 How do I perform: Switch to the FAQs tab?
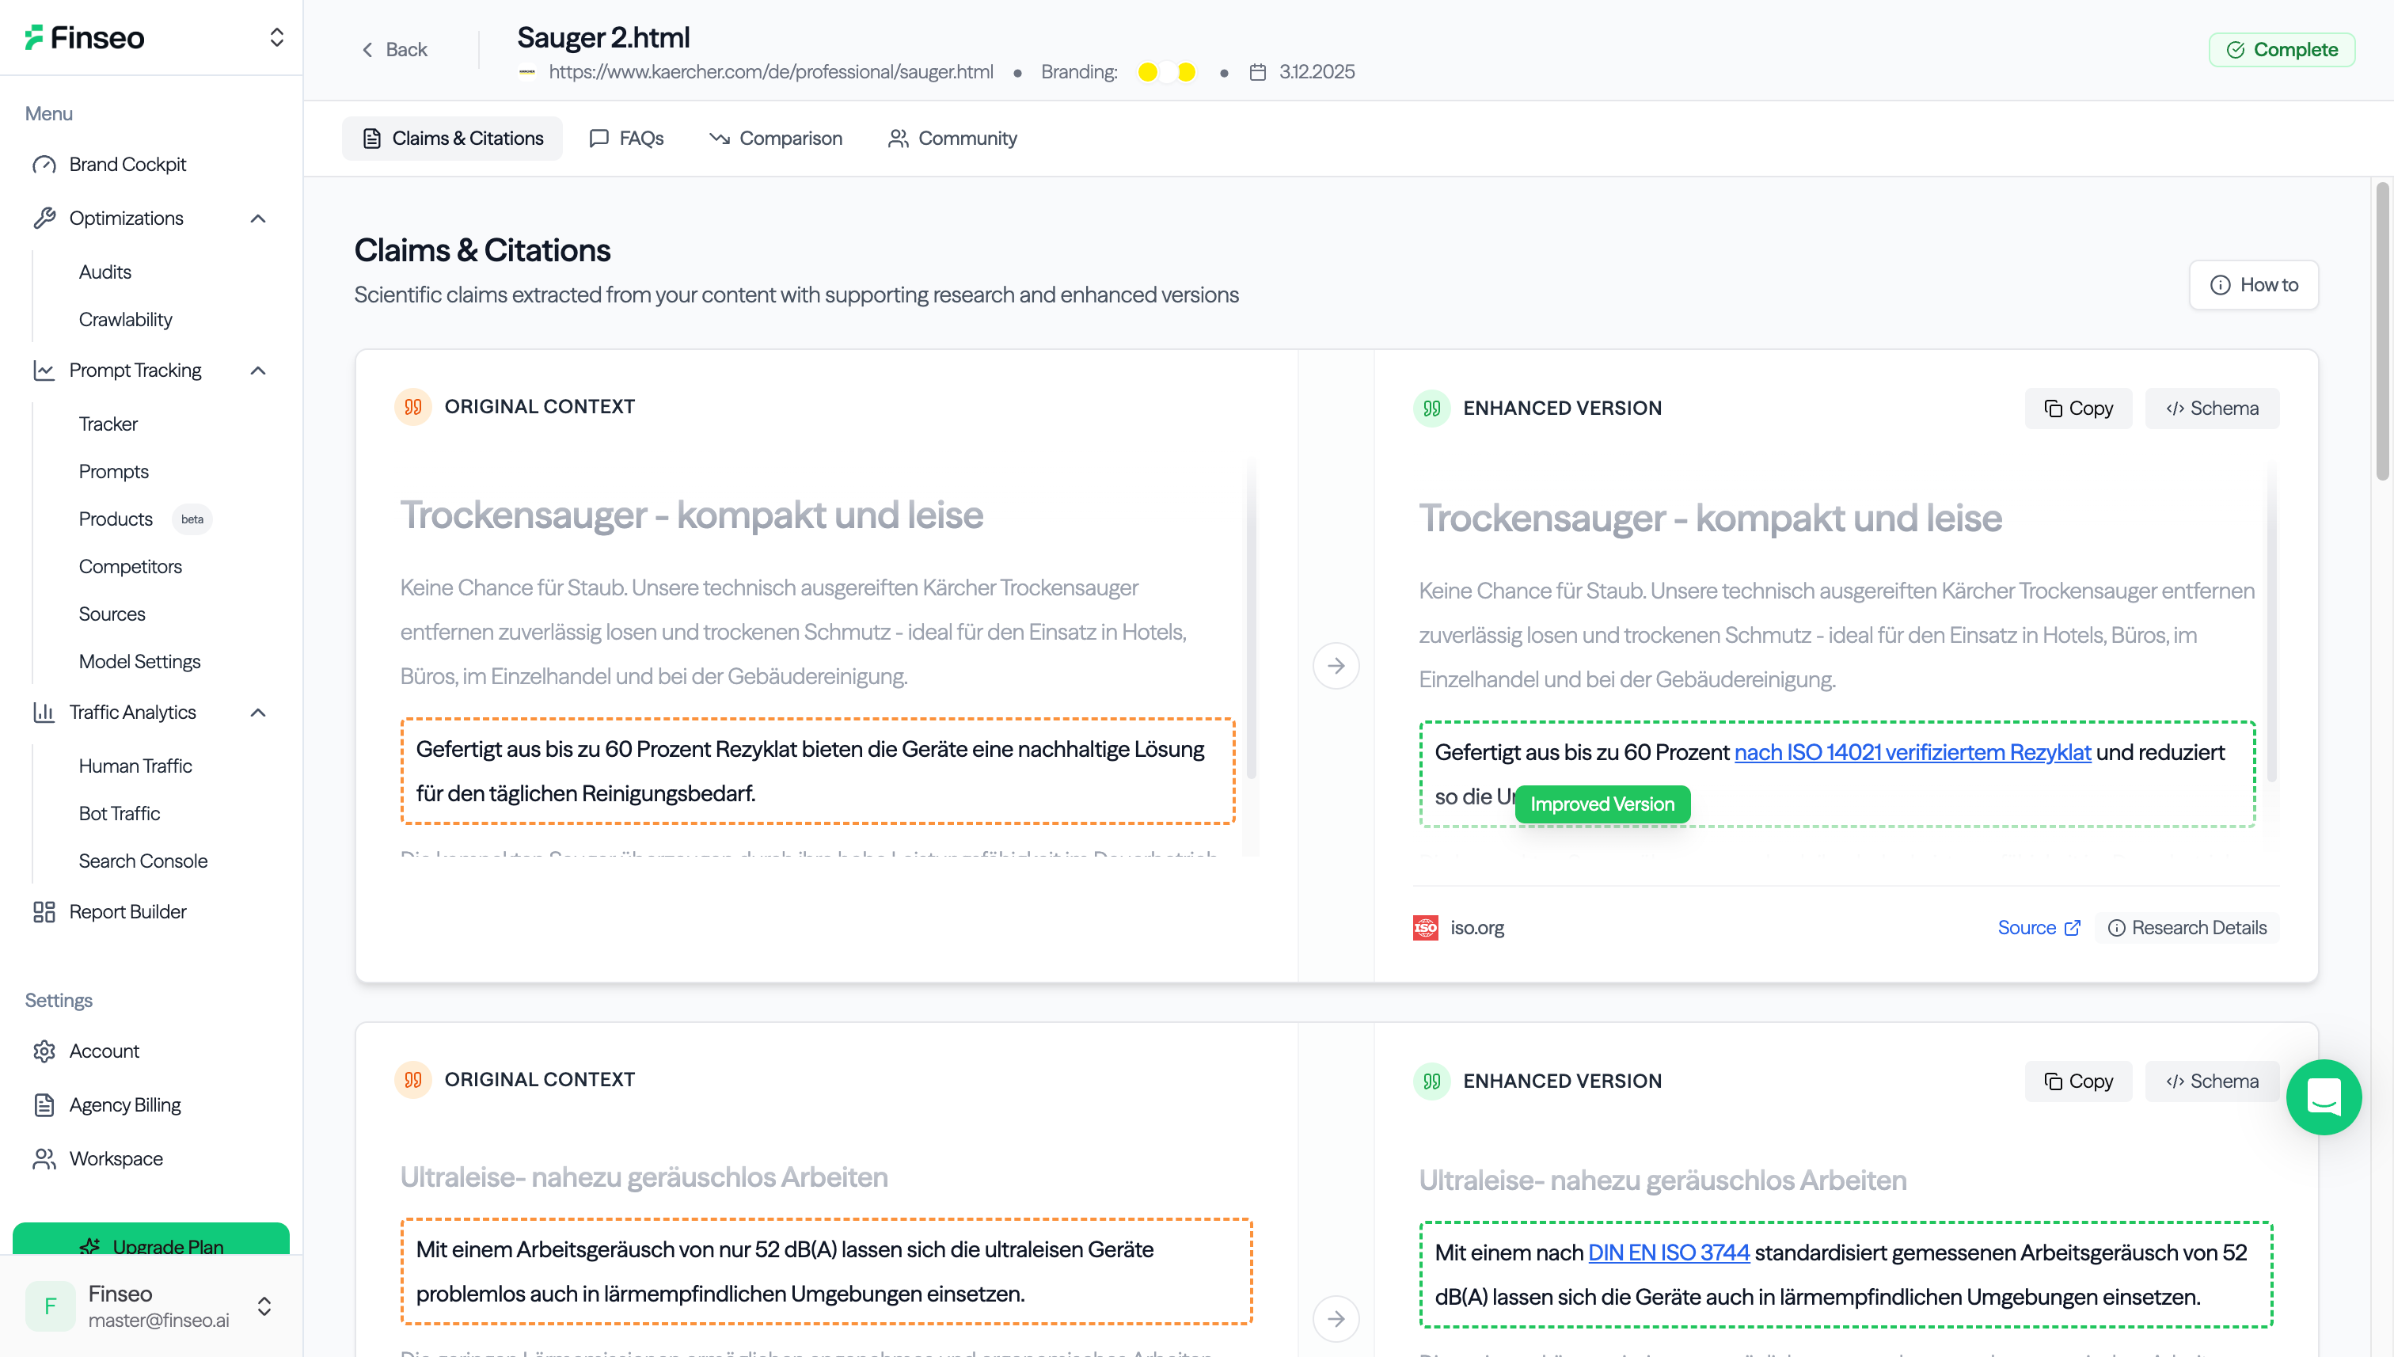626,139
